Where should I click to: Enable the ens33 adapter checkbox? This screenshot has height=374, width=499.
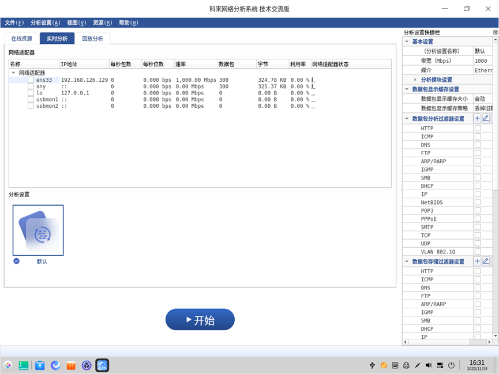coord(31,80)
